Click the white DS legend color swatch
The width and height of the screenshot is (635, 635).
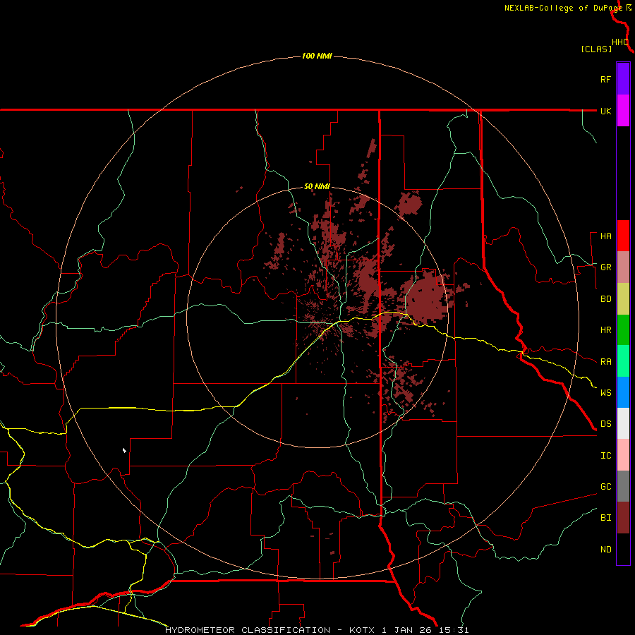click(x=623, y=423)
